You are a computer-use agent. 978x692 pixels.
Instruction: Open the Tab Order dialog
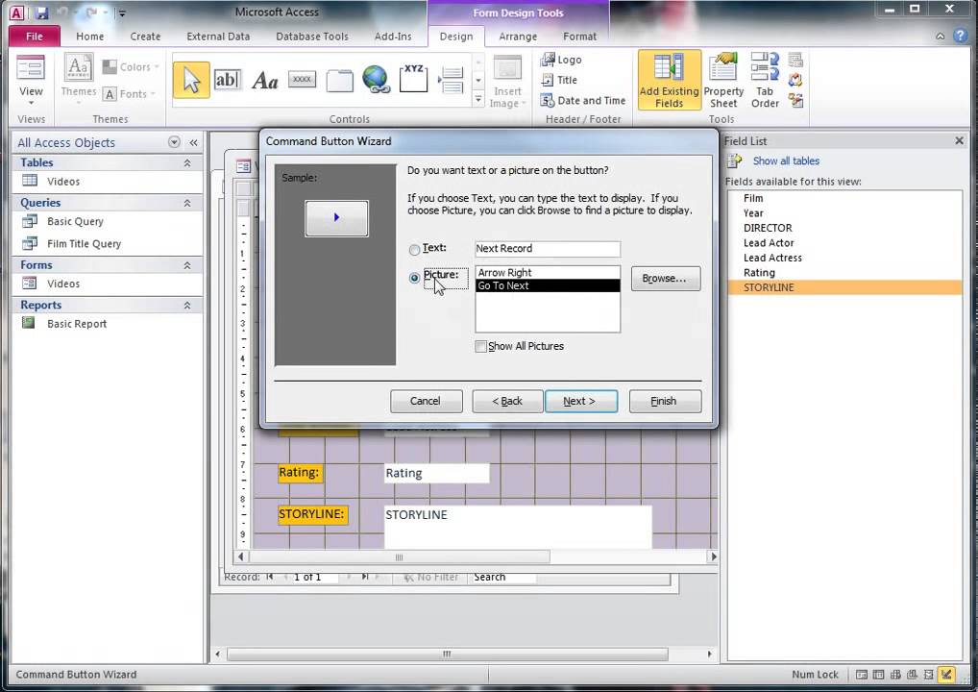point(765,80)
